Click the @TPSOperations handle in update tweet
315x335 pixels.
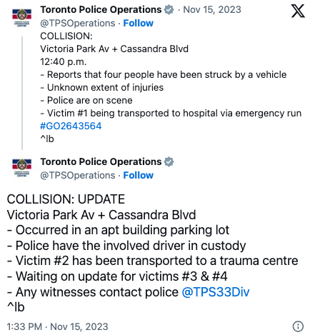(78, 175)
